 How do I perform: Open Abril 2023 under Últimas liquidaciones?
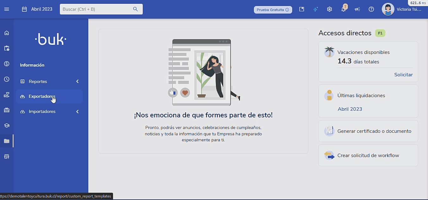pyautogui.click(x=349, y=109)
